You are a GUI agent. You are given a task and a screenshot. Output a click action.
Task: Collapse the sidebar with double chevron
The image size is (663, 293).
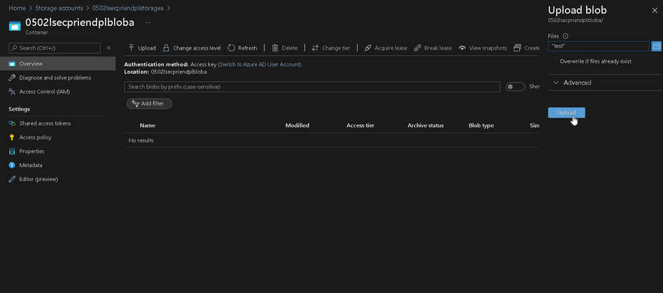(109, 48)
